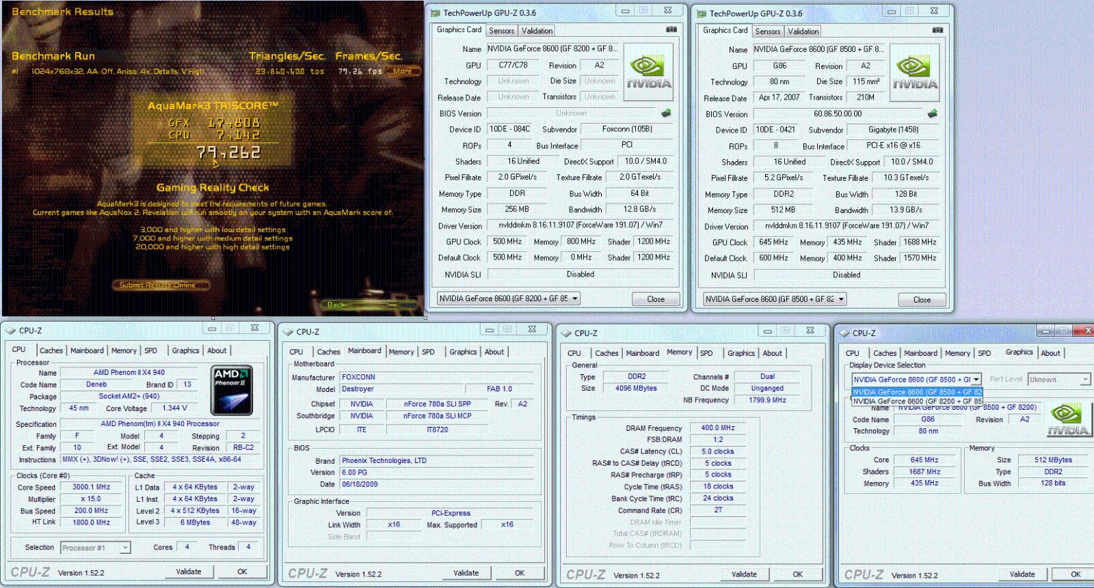Switch to Sensors tab in right GPU-Z

(x=767, y=31)
